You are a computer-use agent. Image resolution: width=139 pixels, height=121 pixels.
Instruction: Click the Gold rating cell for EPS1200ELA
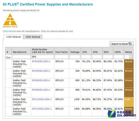point(129,102)
